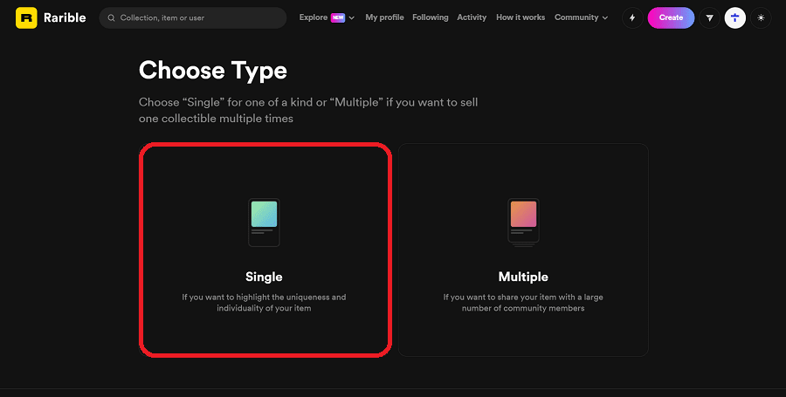Expand the Explore dropdown menu
Viewport: 786px width, 397px height.
click(351, 17)
